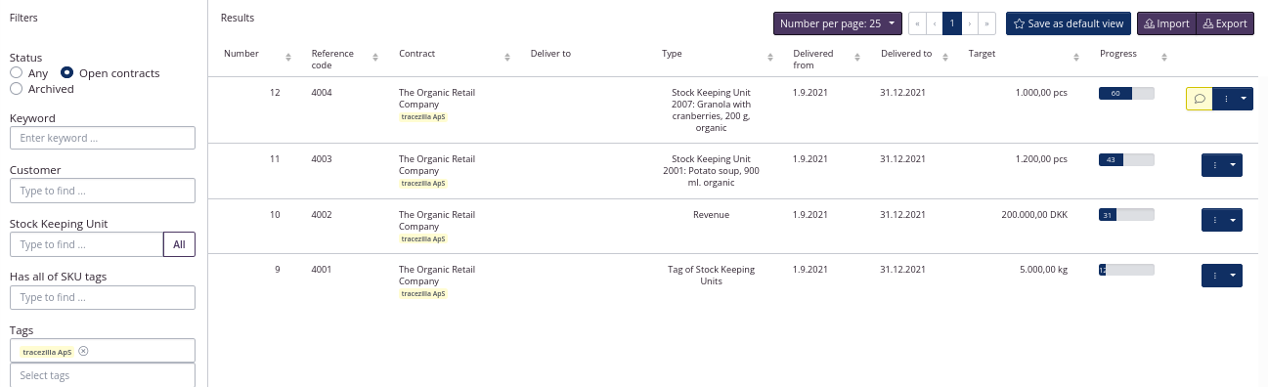Click the target value 5.000,00 kg
1268x387 pixels.
tap(1044, 269)
